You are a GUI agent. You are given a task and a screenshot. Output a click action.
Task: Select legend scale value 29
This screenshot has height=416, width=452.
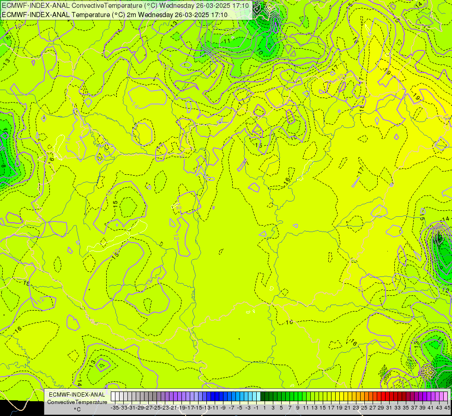[x=381, y=408]
